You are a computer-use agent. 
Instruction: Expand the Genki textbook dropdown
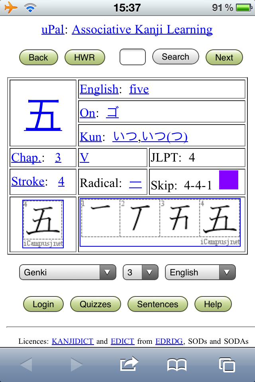68,272
